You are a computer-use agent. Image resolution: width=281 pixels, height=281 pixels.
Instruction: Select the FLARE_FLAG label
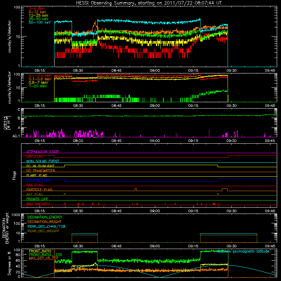[x=37, y=175]
